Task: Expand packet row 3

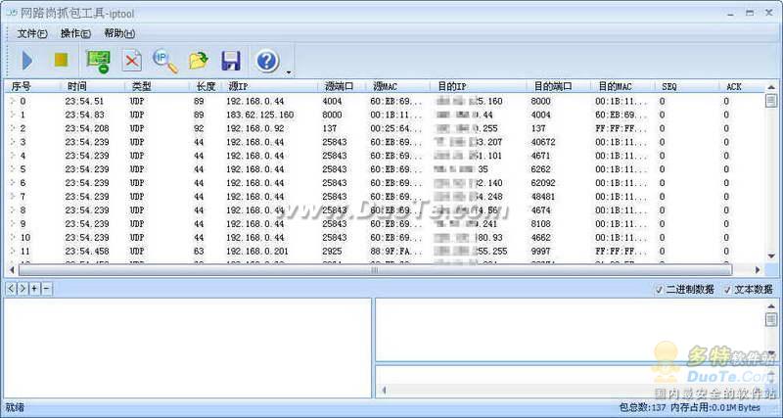Action: (x=13, y=142)
